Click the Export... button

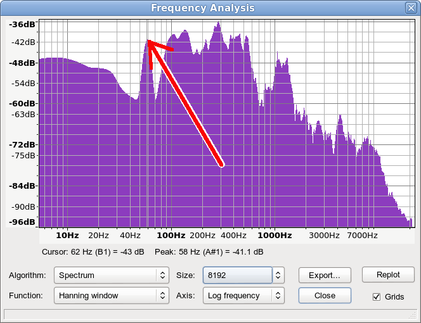coord(325,275)
